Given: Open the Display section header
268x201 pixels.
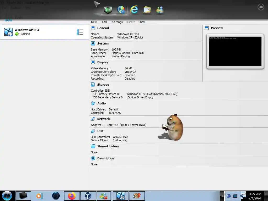Looking at the screenshot, I should 103,62.
